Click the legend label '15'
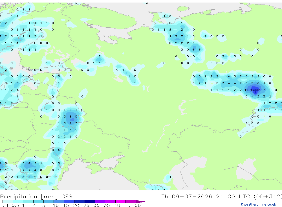 [66, 205]
